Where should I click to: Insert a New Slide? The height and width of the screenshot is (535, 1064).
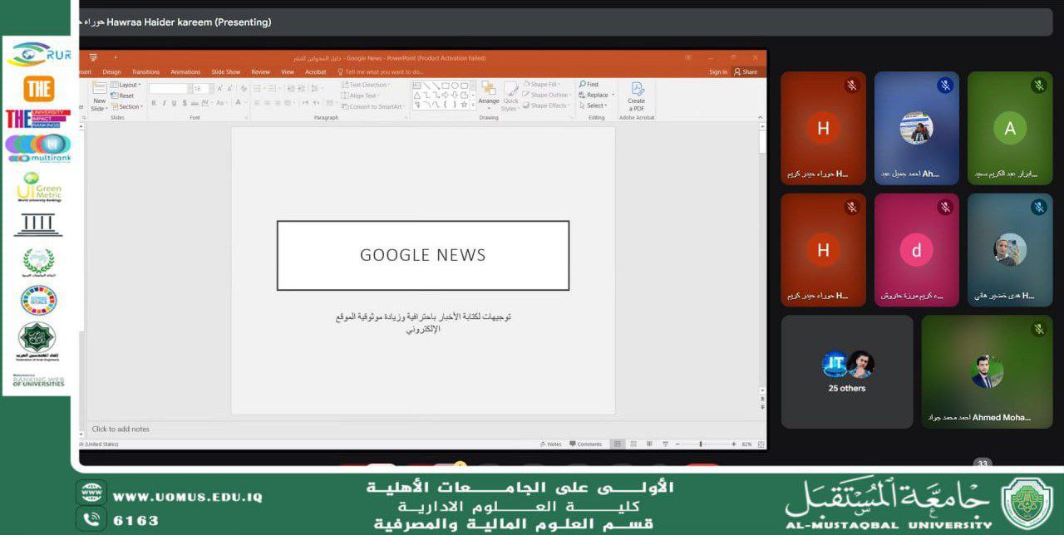pyautogui.click(x=99, y=96)
